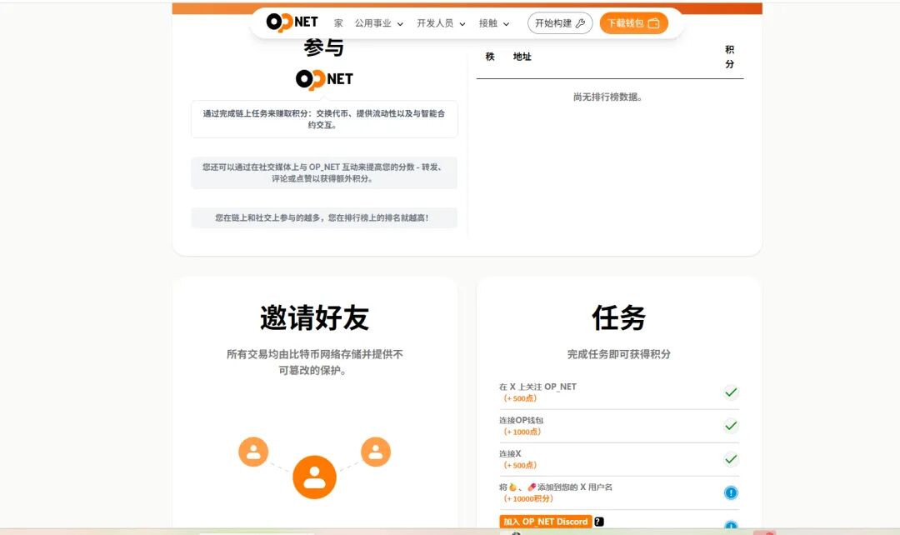
Task: Click the 参与 heading
Action: tap(323, 47)
